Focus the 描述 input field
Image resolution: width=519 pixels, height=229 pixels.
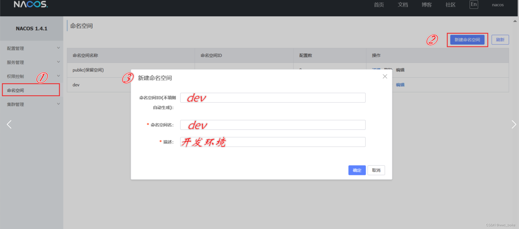pos(273,142)
